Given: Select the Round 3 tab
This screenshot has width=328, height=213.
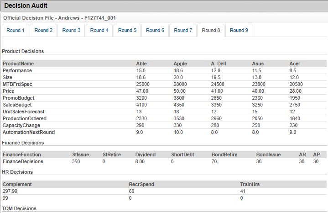Looking at the screenshot, I should click(72, 31).
